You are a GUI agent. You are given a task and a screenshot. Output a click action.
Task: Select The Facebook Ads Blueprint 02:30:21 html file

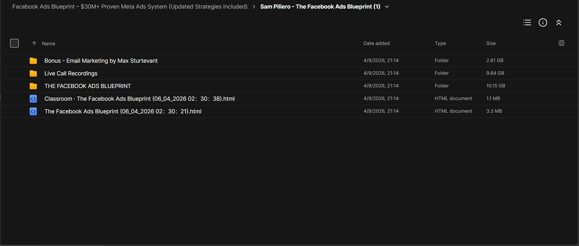[123, 111]
